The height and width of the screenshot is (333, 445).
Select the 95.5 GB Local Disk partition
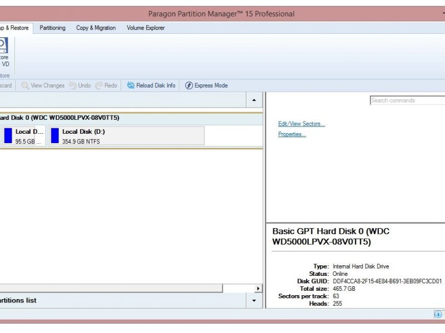(x=23, y=136)
